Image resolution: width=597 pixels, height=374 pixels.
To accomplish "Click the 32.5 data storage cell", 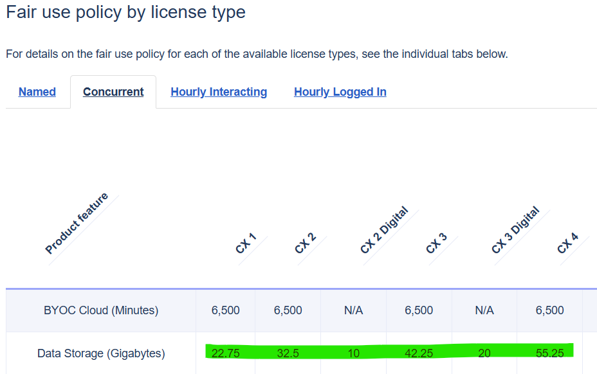I will (x=288, y=353).
